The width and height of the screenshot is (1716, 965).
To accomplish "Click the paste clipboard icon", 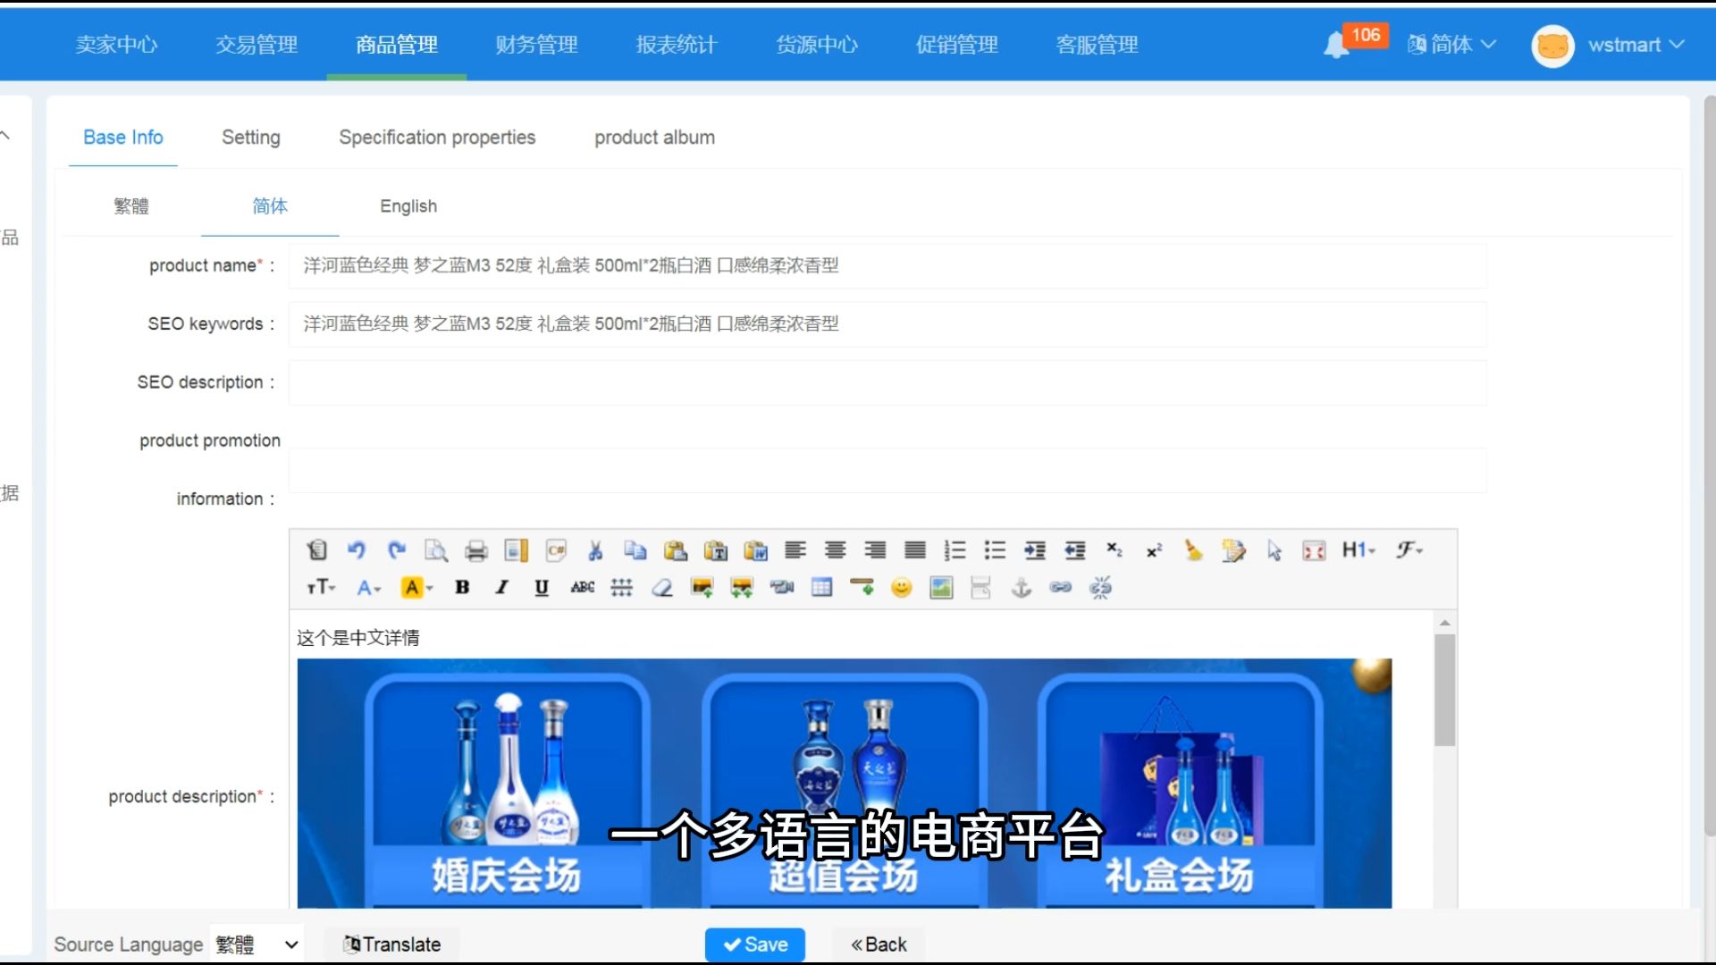I will (x=676, y=550).
